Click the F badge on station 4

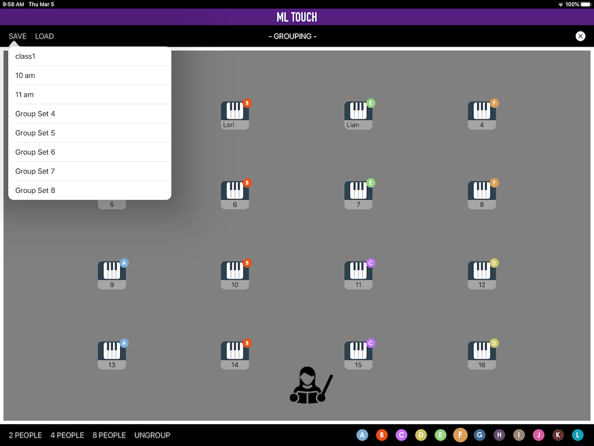click(x=494, y=103)
